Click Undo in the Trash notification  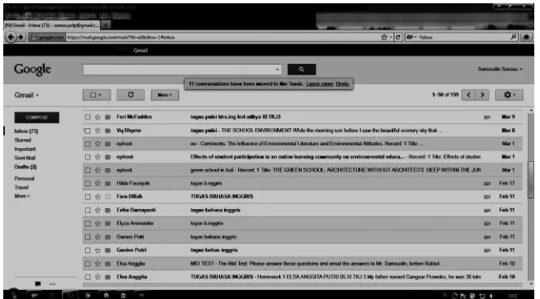click(x=342, y=84)
